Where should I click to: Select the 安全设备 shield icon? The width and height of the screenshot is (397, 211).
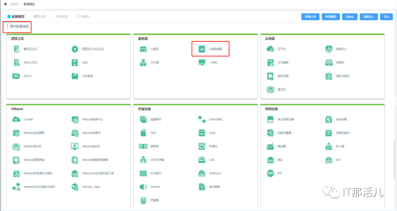tap(329, 120)
